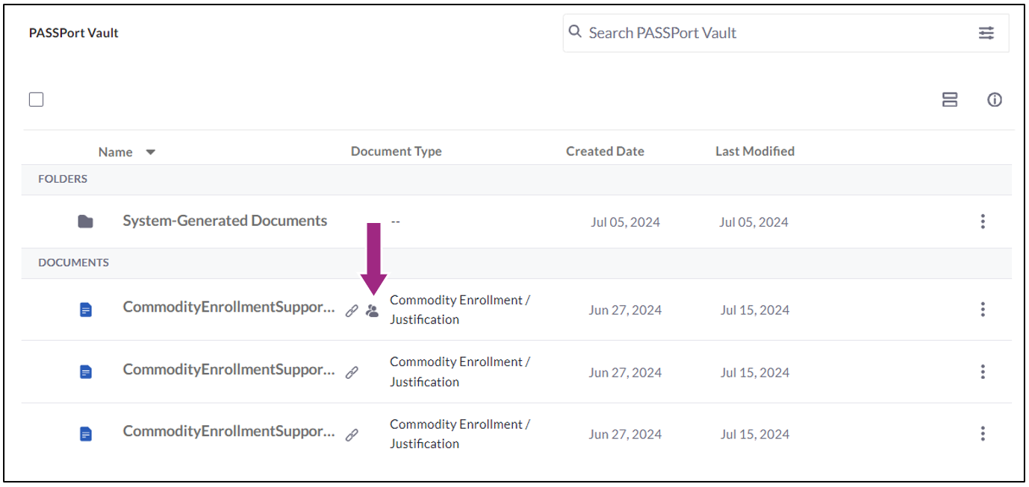Open the kebab menu for System-Generated Documents

(983, 221)
